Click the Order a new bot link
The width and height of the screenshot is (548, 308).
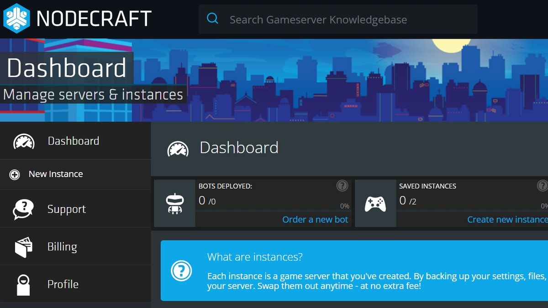click(315, 219)
